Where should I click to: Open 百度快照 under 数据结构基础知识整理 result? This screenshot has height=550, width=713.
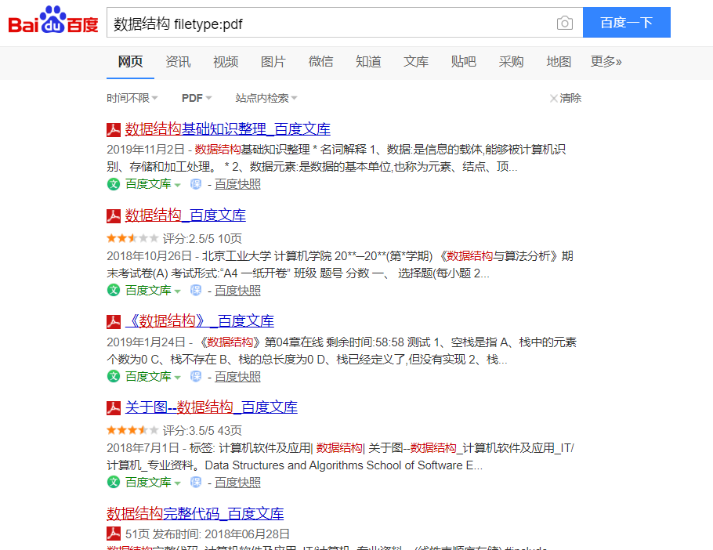click(x=237, y=184)
